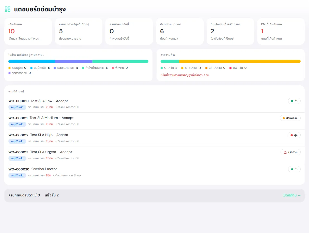Select the อนุมัติแล้ว 5 legend entry

(40, 68)
